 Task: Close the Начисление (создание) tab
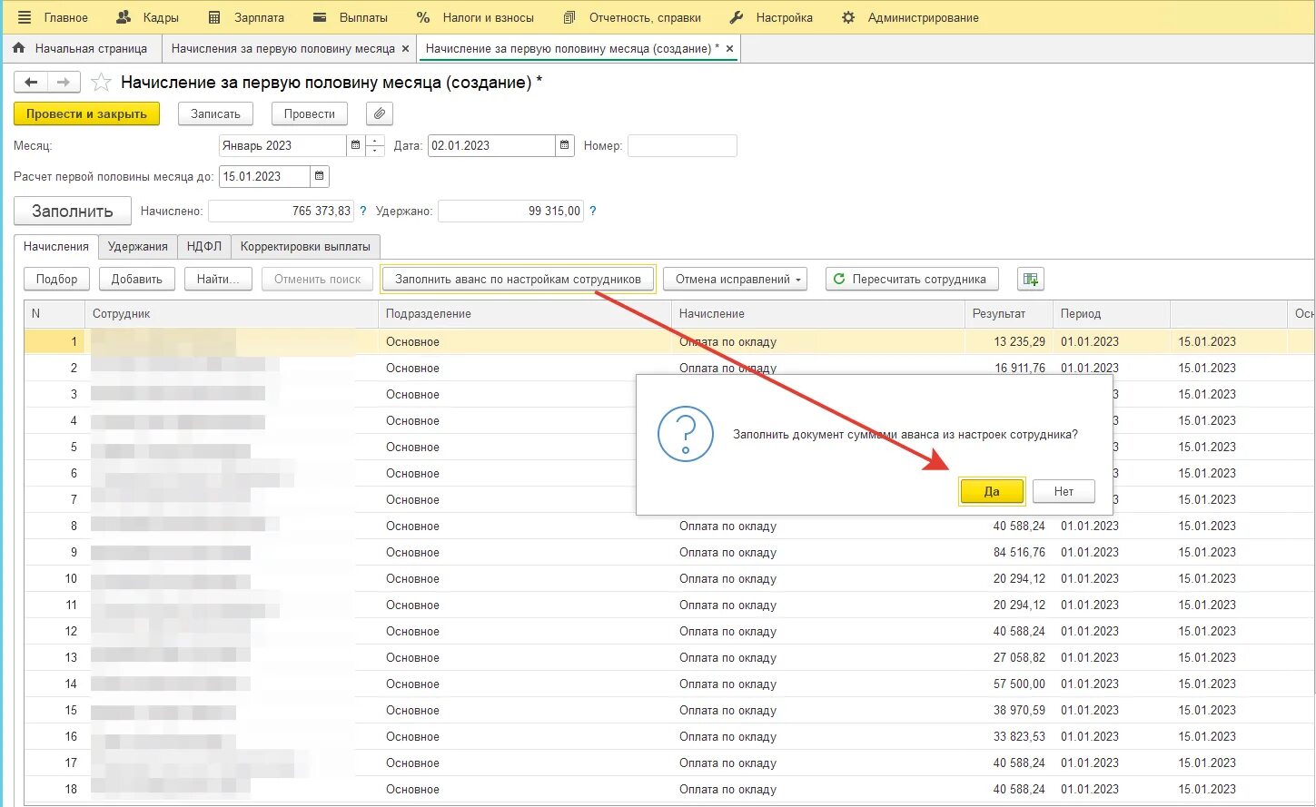[x=729, y=48]
